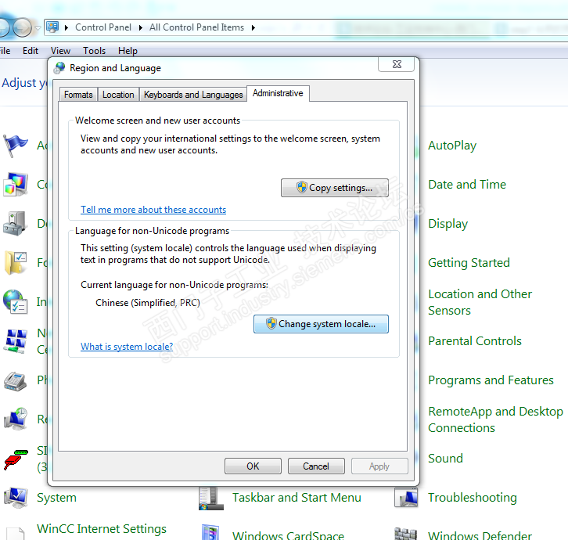
Task: Open the Edit menu
Action: (31, 51)
